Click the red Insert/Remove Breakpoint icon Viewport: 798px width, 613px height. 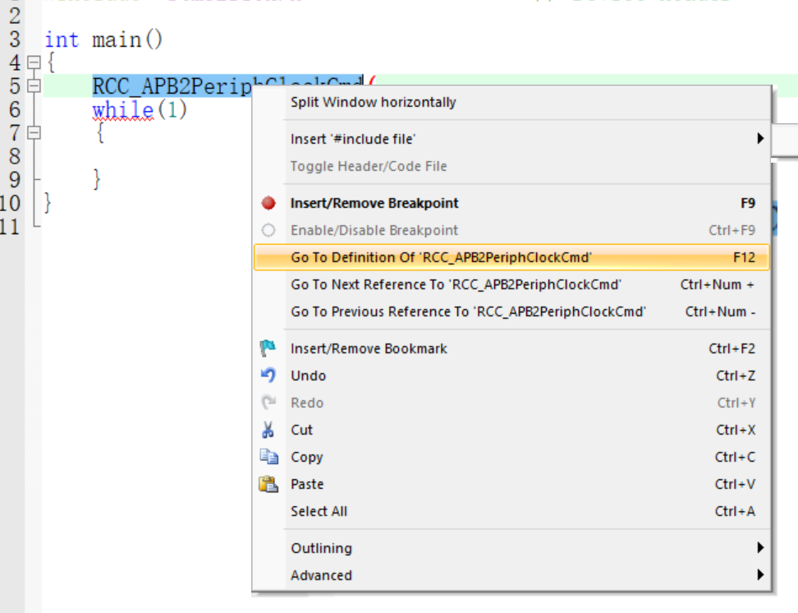268,203
